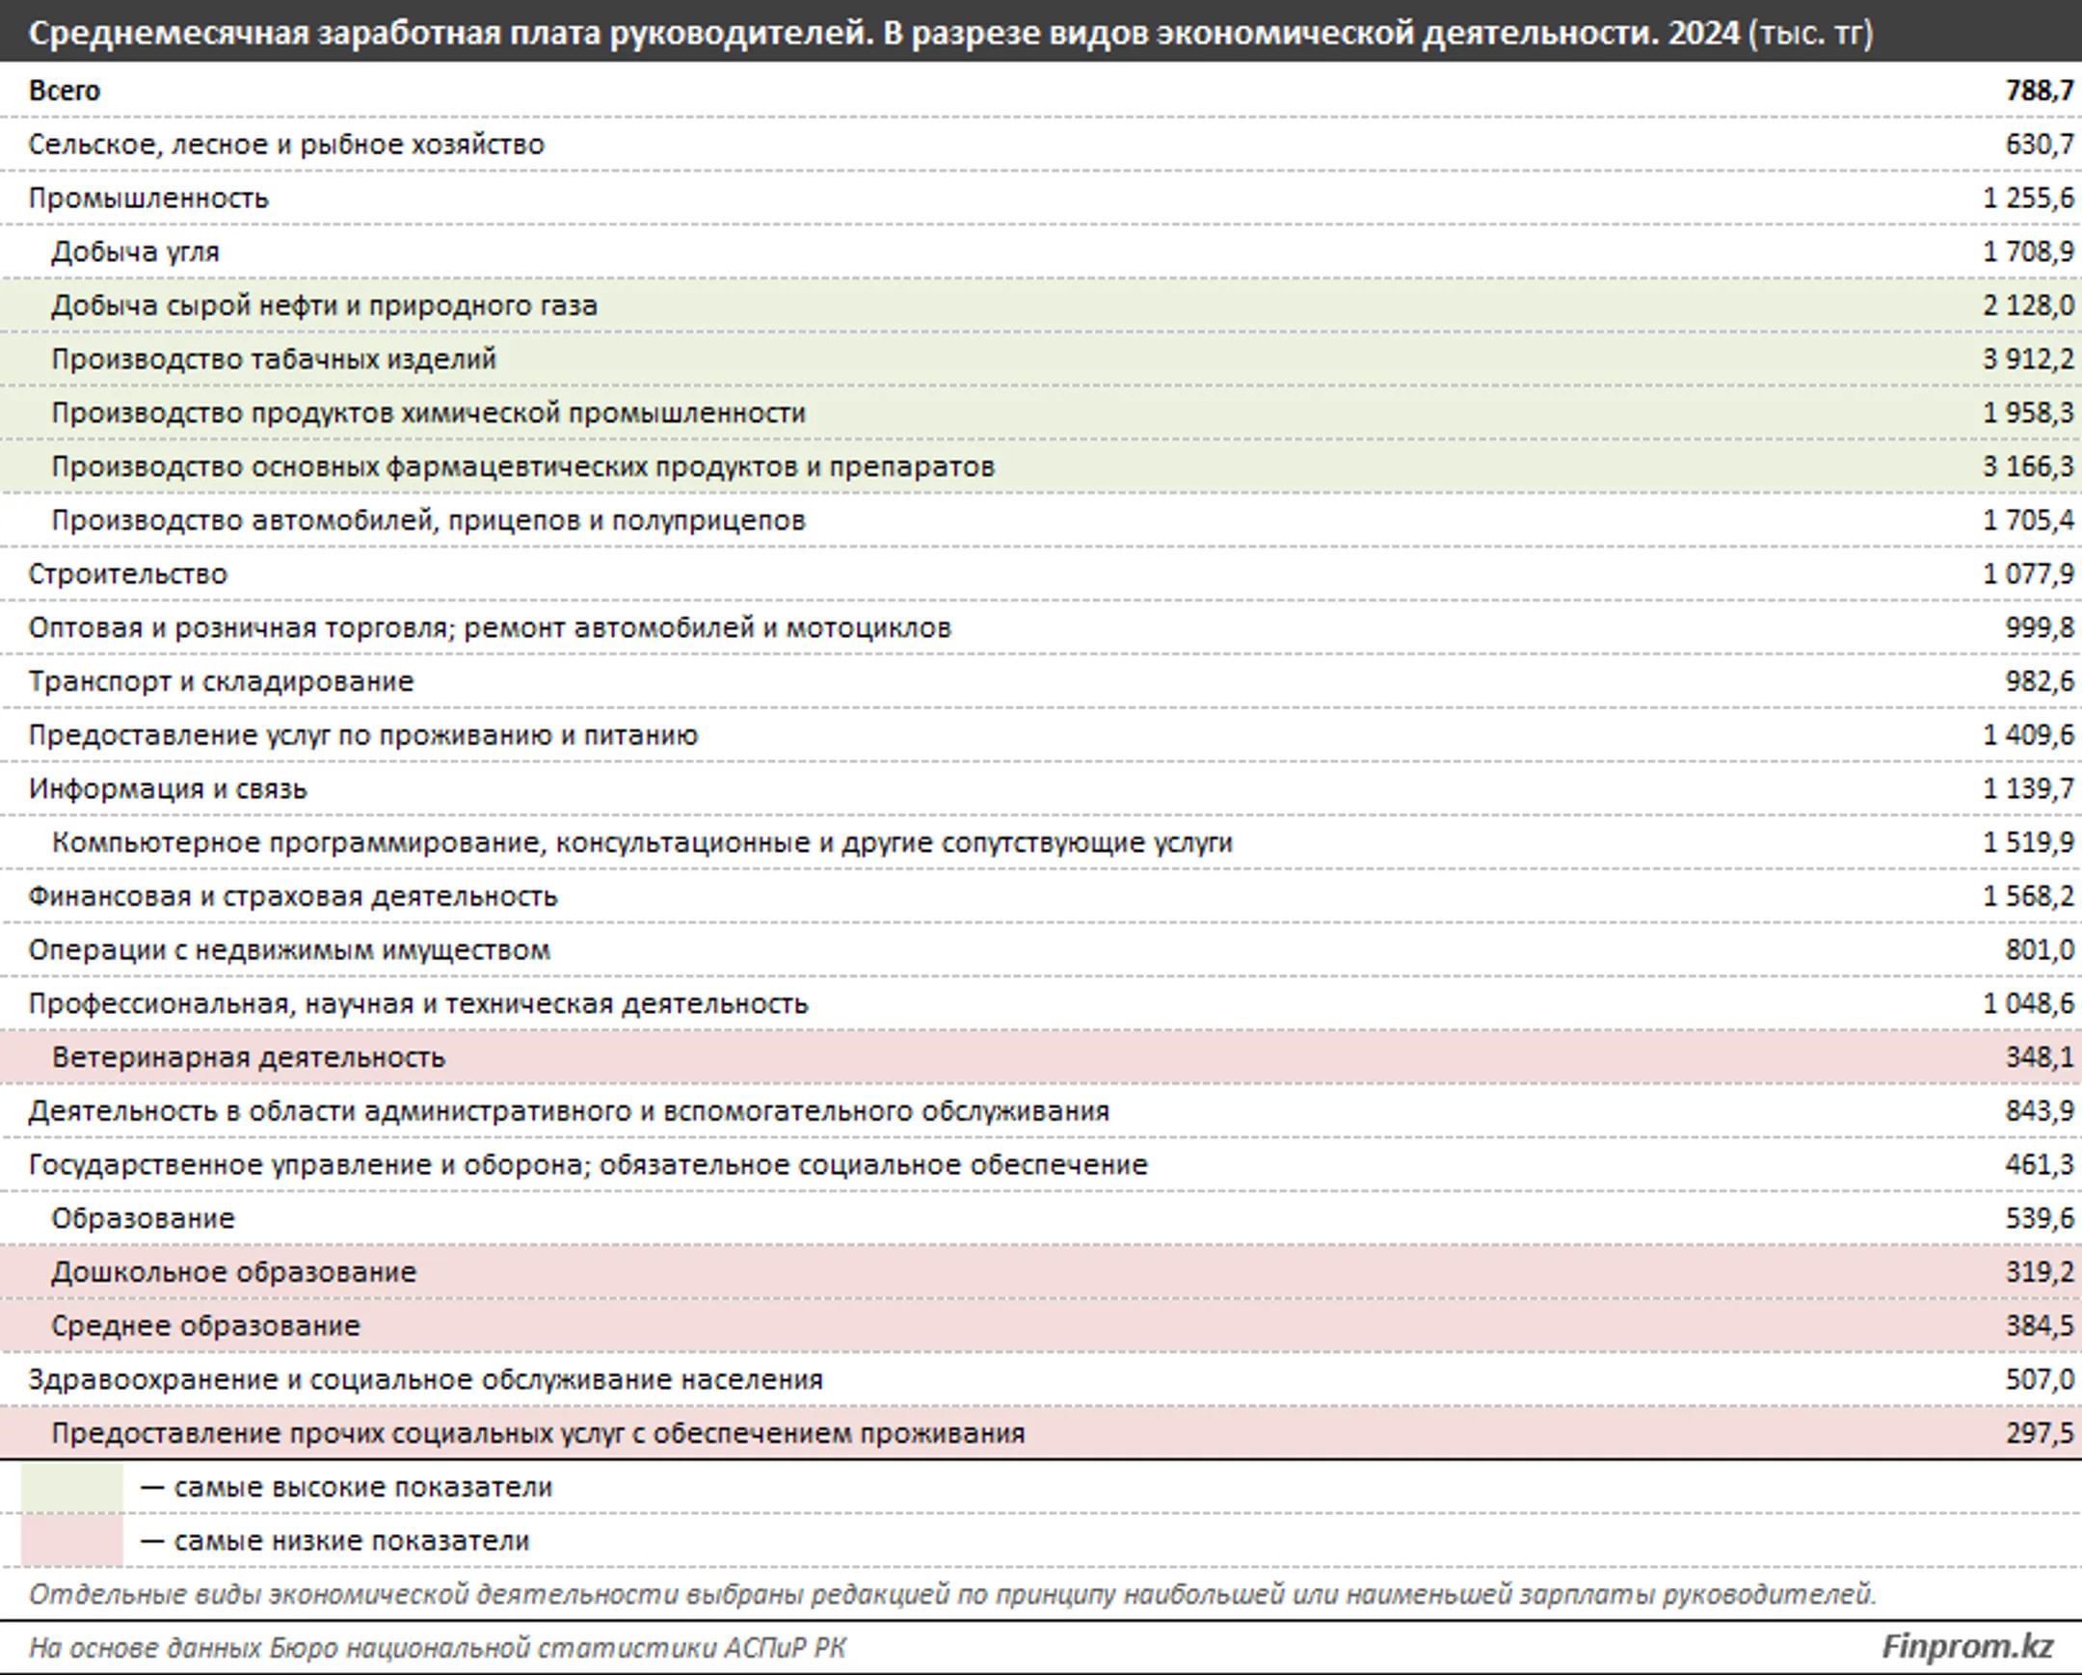Click the value 3 912,2
The width and height of the screenshot is (2082, 1675).
[x=2028, y=359]
